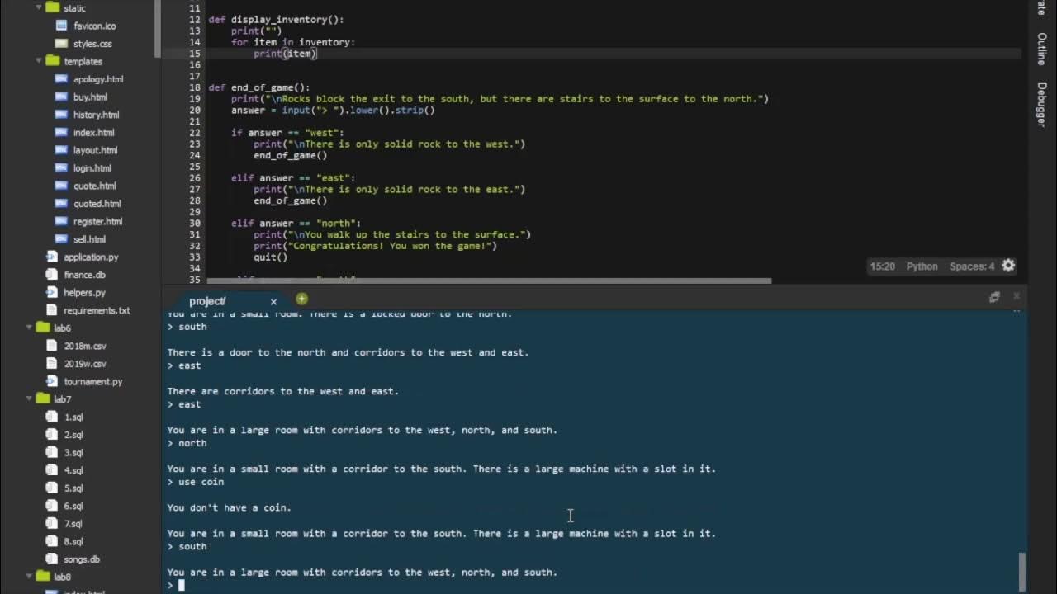The height and width of the screenshot is (594, 1057).
Task: Open application.py file
Action: (91, 257)
